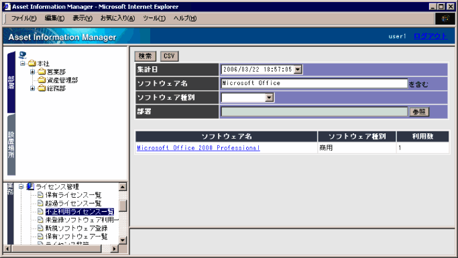Click the Internet Explorer title bar icon
The width and height of the screenshot is (458, 258).
[7, 7]
